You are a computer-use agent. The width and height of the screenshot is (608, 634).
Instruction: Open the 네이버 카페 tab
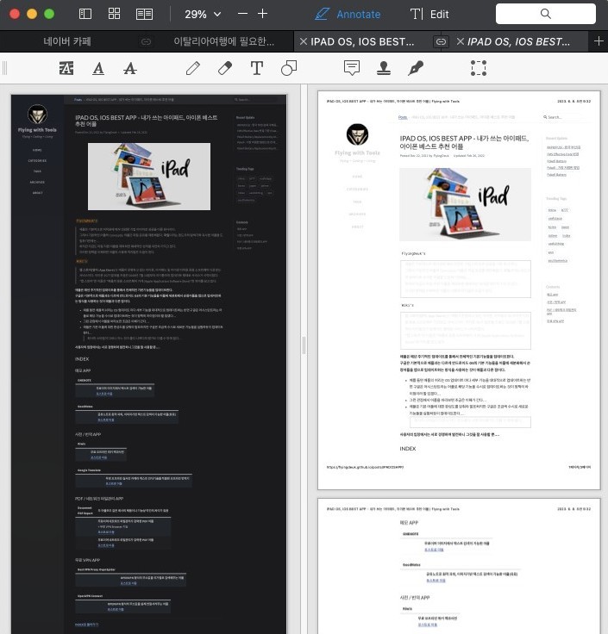tap(67, 41)
